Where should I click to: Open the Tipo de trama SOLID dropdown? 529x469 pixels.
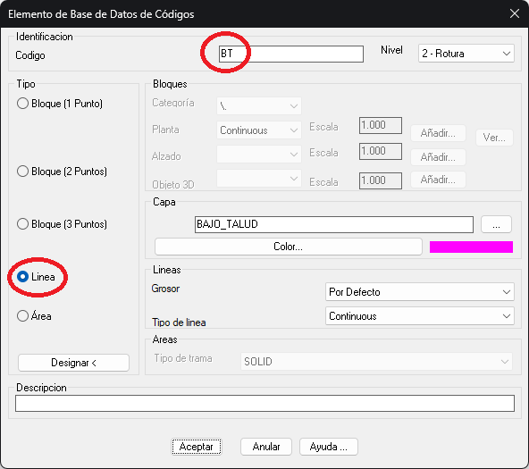click(x=376, y=362)
